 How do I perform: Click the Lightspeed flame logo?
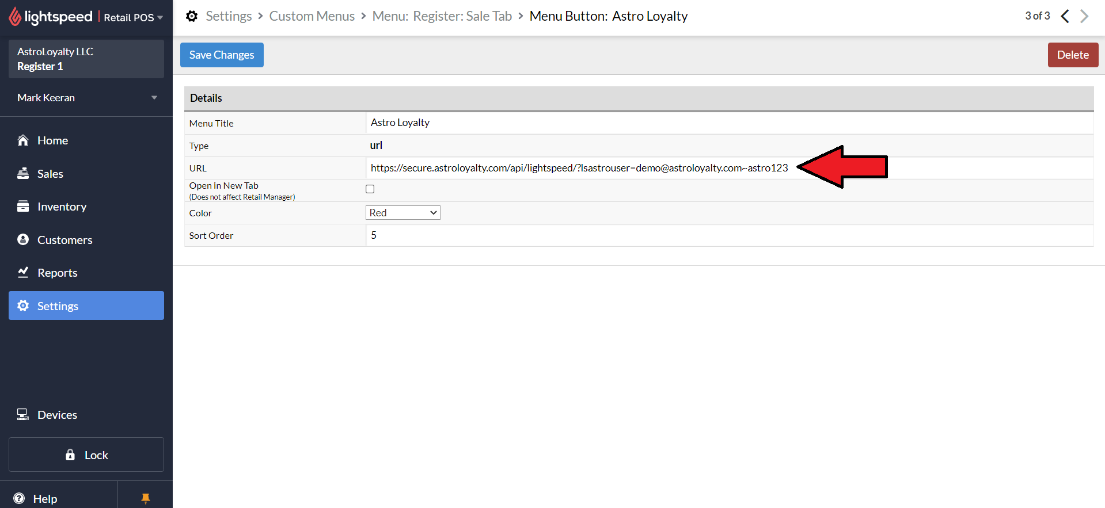14,17
